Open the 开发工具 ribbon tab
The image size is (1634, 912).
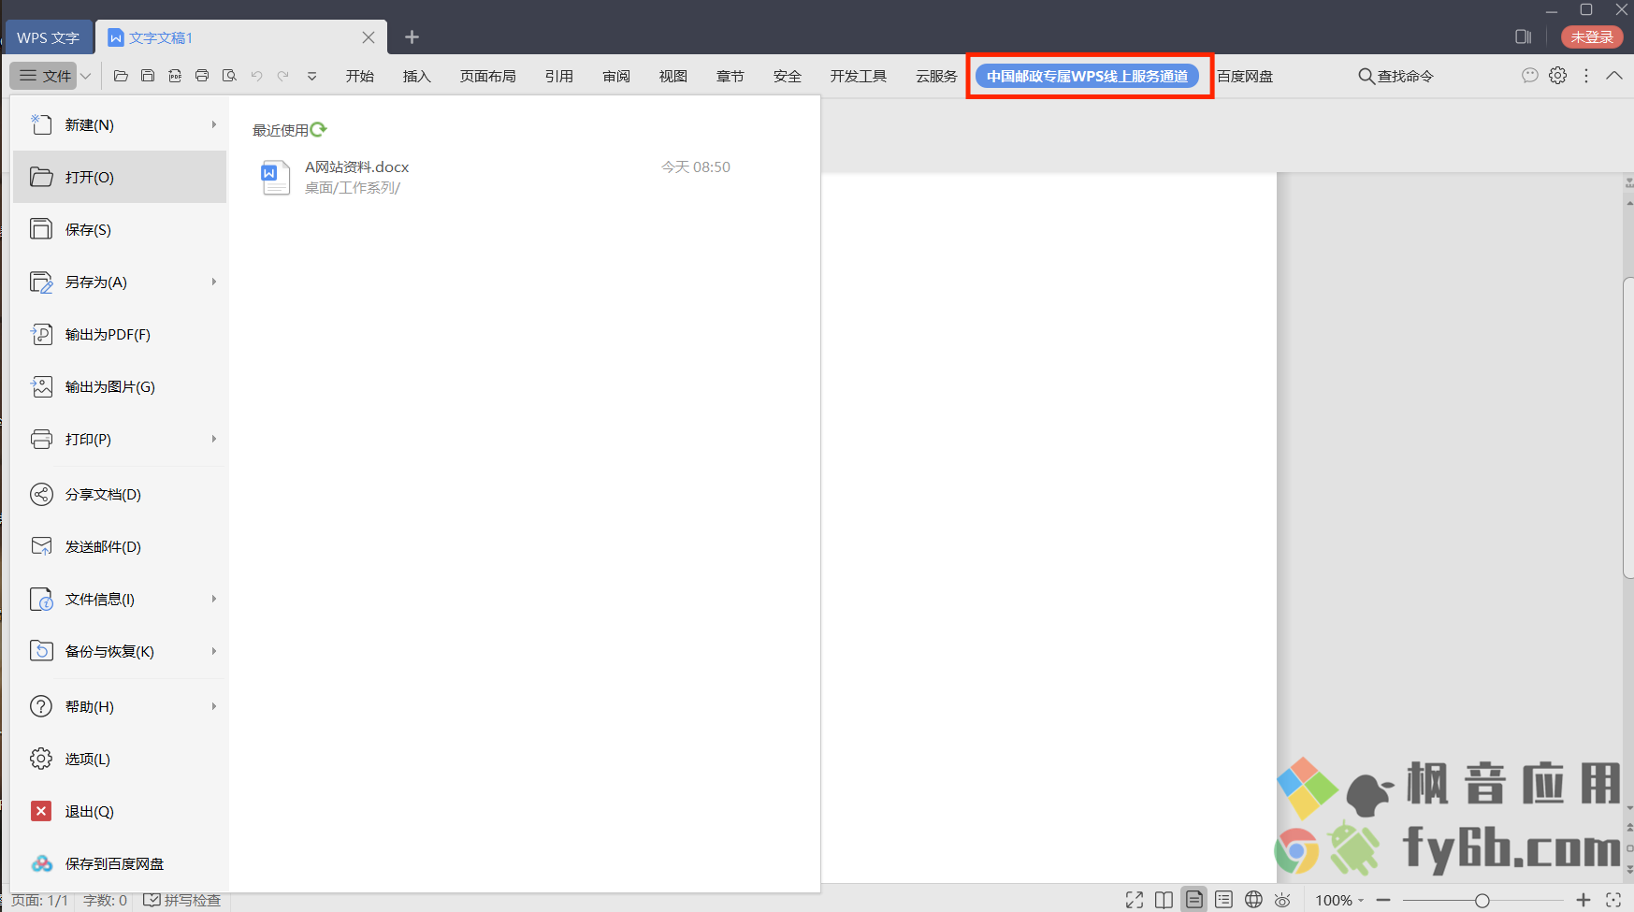pyautogui.click(x=858, y=76)
